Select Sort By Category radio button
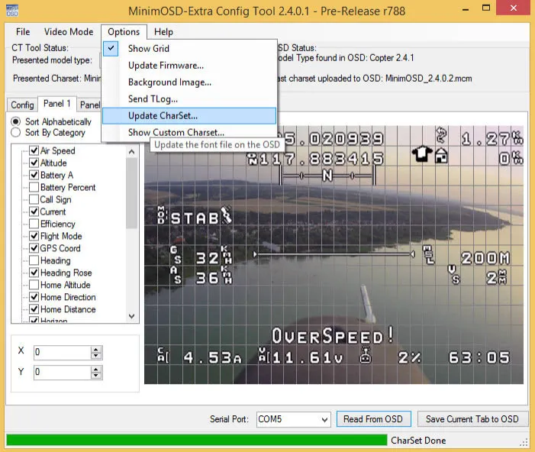The width and height of the screenshot is (535, 452). [x=16, y=133]
